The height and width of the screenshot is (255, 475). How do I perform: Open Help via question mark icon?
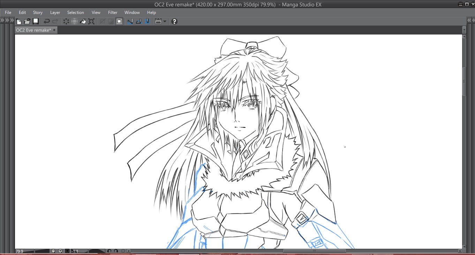pyautogui.click(x=175, y=22)
